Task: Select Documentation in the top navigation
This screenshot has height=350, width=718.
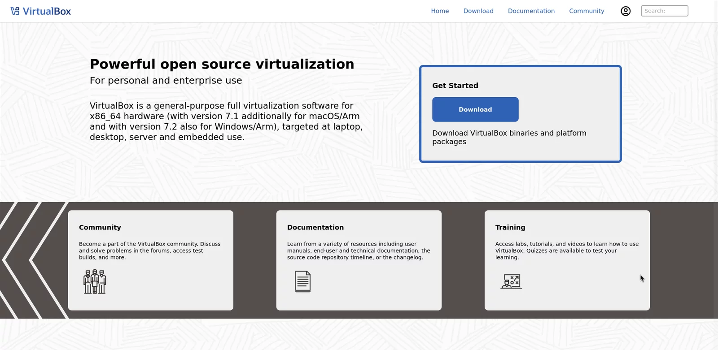Action: click(x=531, y=11)
